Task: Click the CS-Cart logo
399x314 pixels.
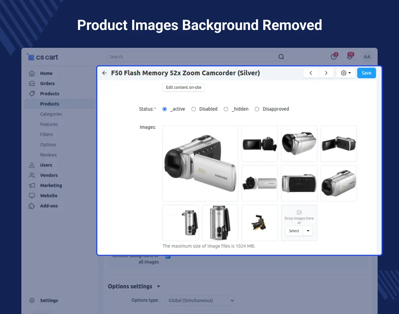Action: (43, 57)
